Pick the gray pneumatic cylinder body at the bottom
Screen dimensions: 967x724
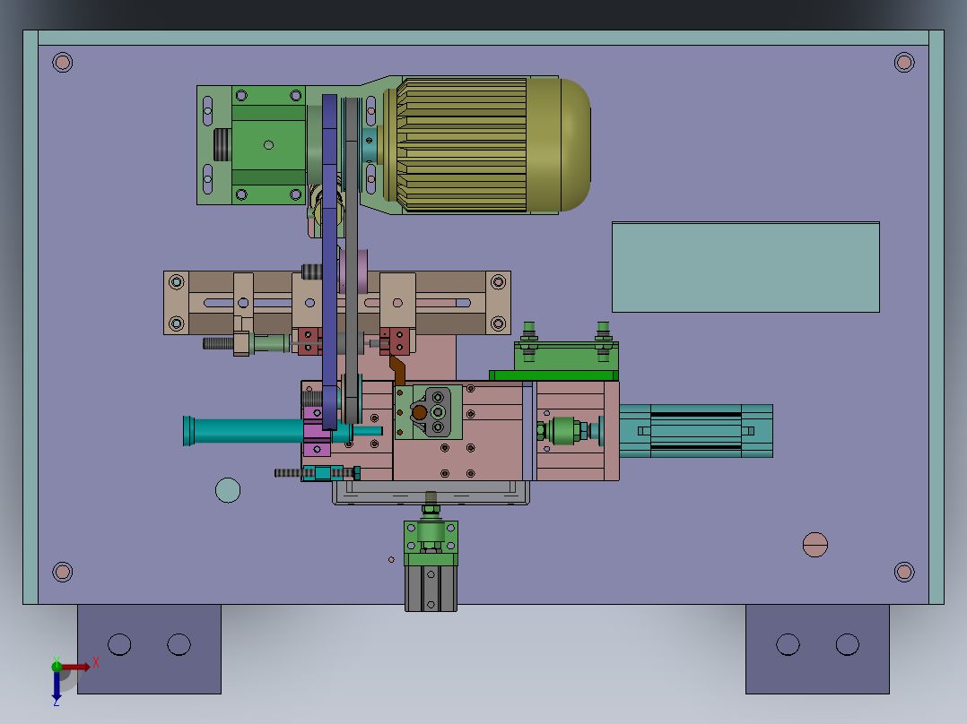(x=431, y=589)
